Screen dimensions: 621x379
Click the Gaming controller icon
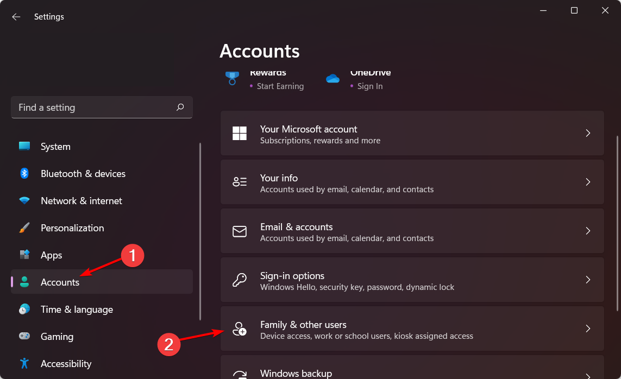coord(24,337)
